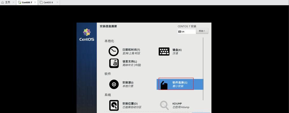The image size is (289, 113).
Task: Click the installer vertical scrollbar
Action: (x=203, y=69)
